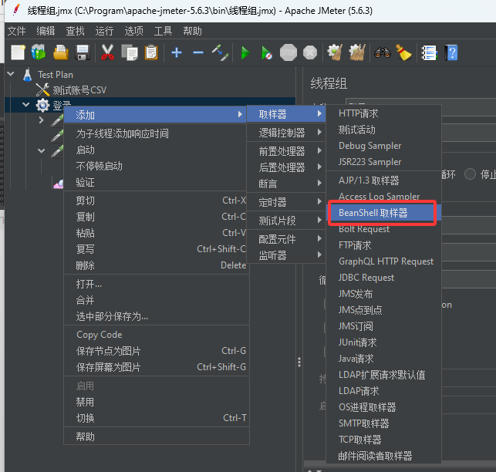The width and height of the screenshot is (496, 472).
Task: Open 配置元件 submenu
Action: 286,239
